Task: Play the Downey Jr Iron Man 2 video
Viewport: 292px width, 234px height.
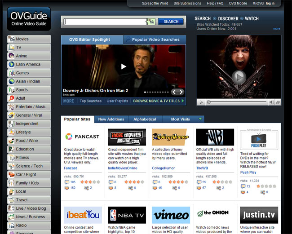Action: point(124,66)
